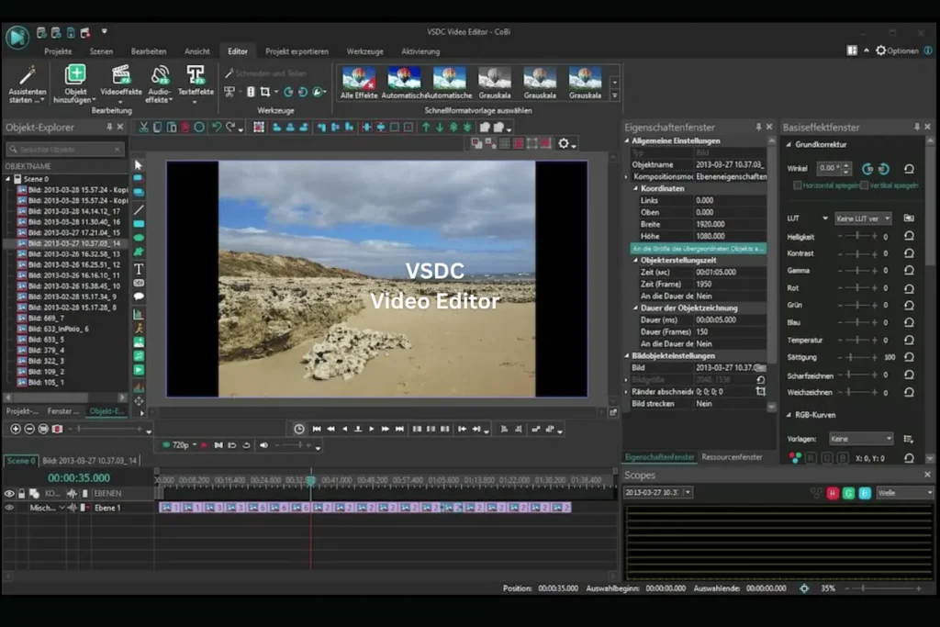Click the play button in preview controls
This screenshot has width=940, height=627.
tap(372, 430)
